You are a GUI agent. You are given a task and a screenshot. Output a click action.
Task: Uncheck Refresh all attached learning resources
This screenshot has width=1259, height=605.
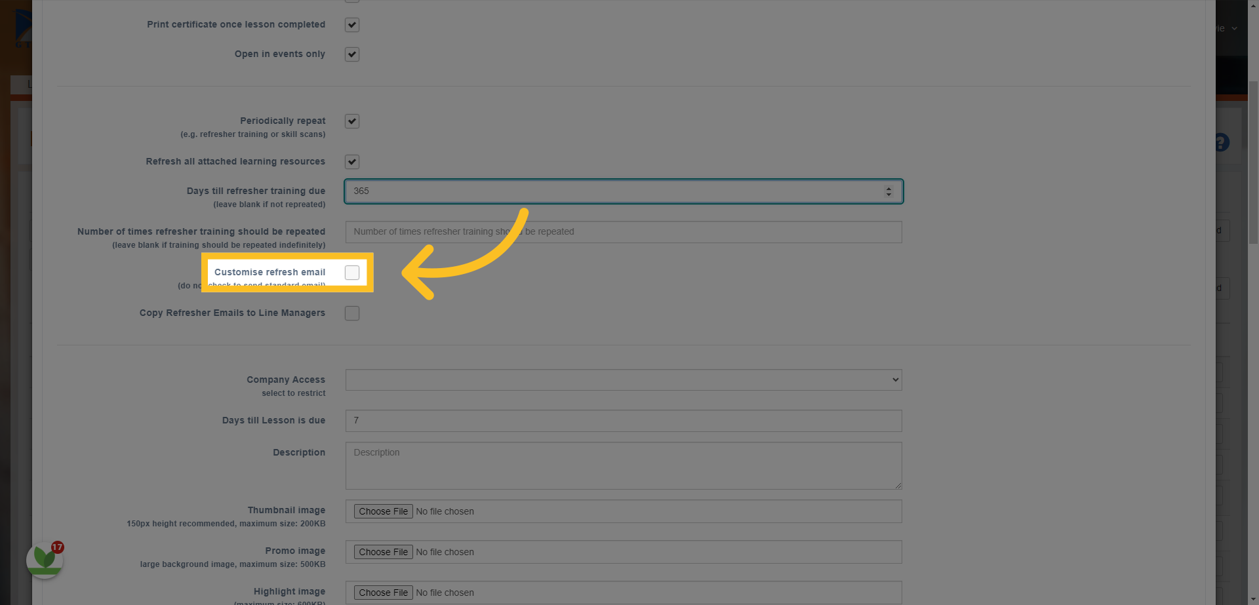(x=352, y=162)
